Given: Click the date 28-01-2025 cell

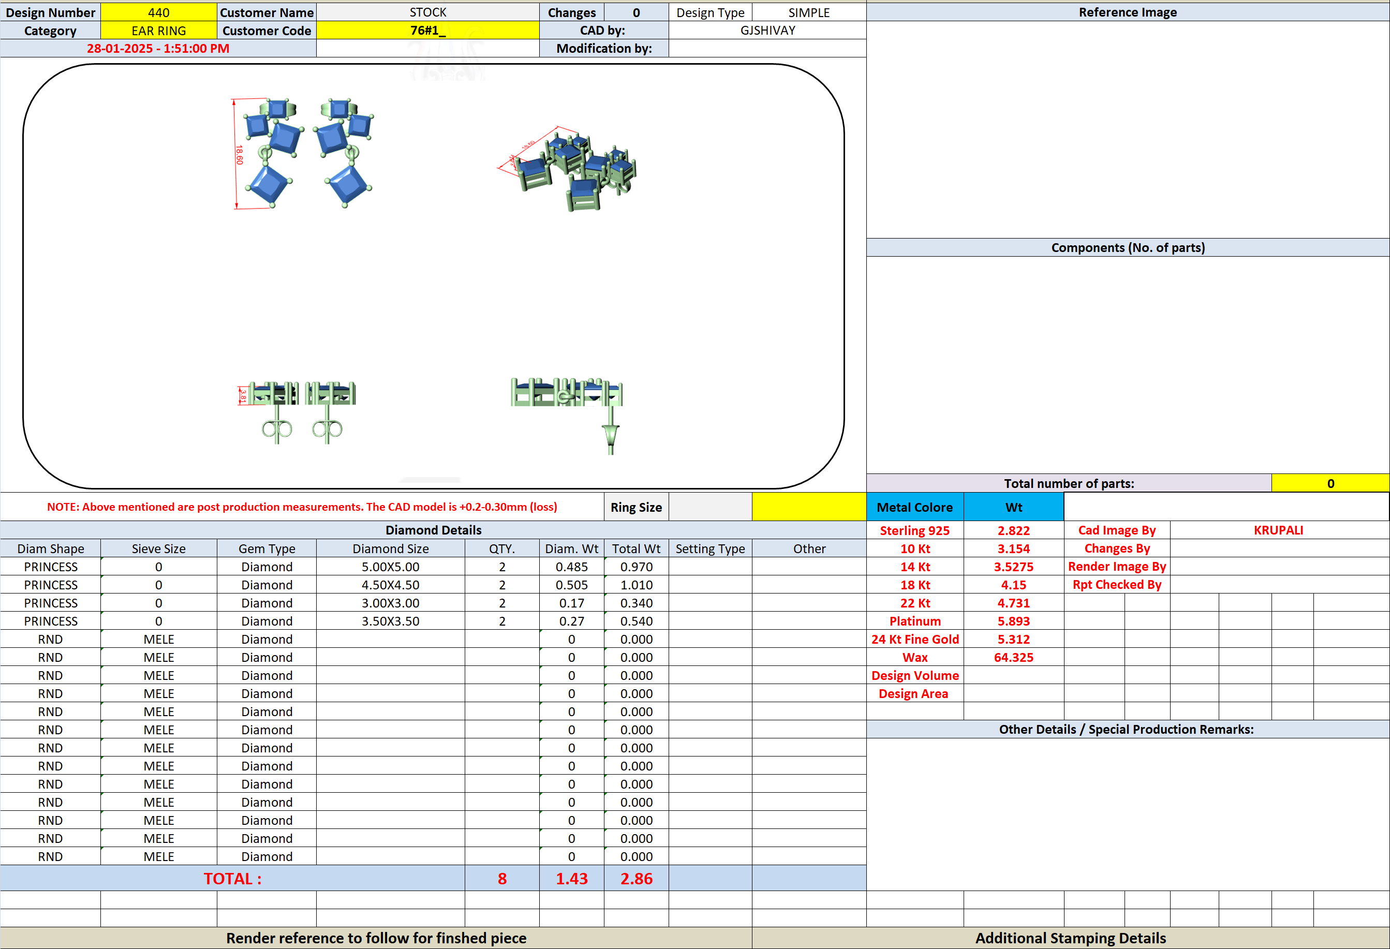Looking at the screenshot, I should (158, 49).
